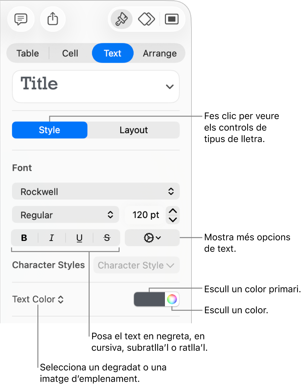304x385 pixels.
Task: Toggle bold formatting on the text
Action: [x=24, y=238]
